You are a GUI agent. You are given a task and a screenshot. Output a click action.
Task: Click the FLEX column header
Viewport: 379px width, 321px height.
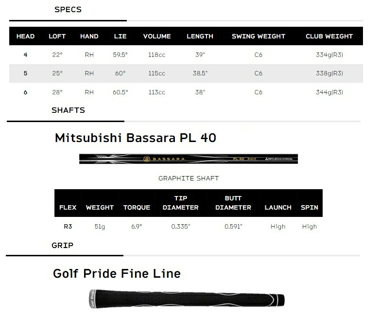coord(68,208)
